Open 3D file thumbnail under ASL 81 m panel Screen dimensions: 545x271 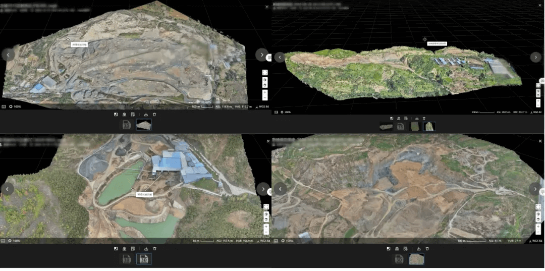[x=399, y=259]
